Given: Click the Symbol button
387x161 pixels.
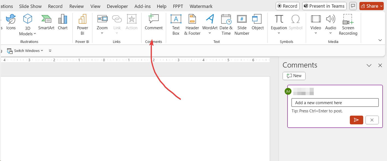Looking at the screenshot, I should [295, 22].
